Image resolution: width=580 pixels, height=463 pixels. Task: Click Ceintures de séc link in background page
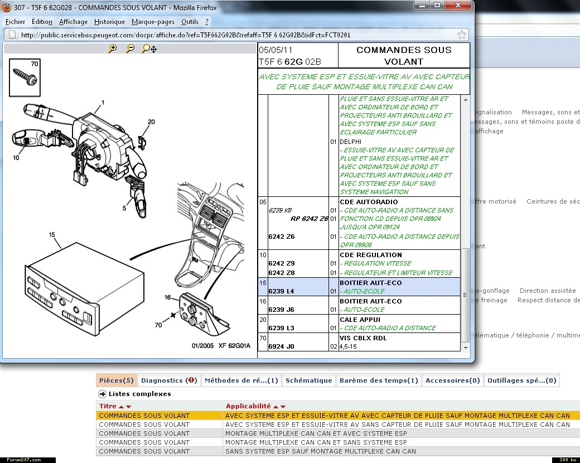point(553,201)
